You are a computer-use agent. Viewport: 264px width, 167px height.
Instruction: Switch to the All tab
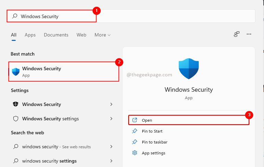coord(14,35)
